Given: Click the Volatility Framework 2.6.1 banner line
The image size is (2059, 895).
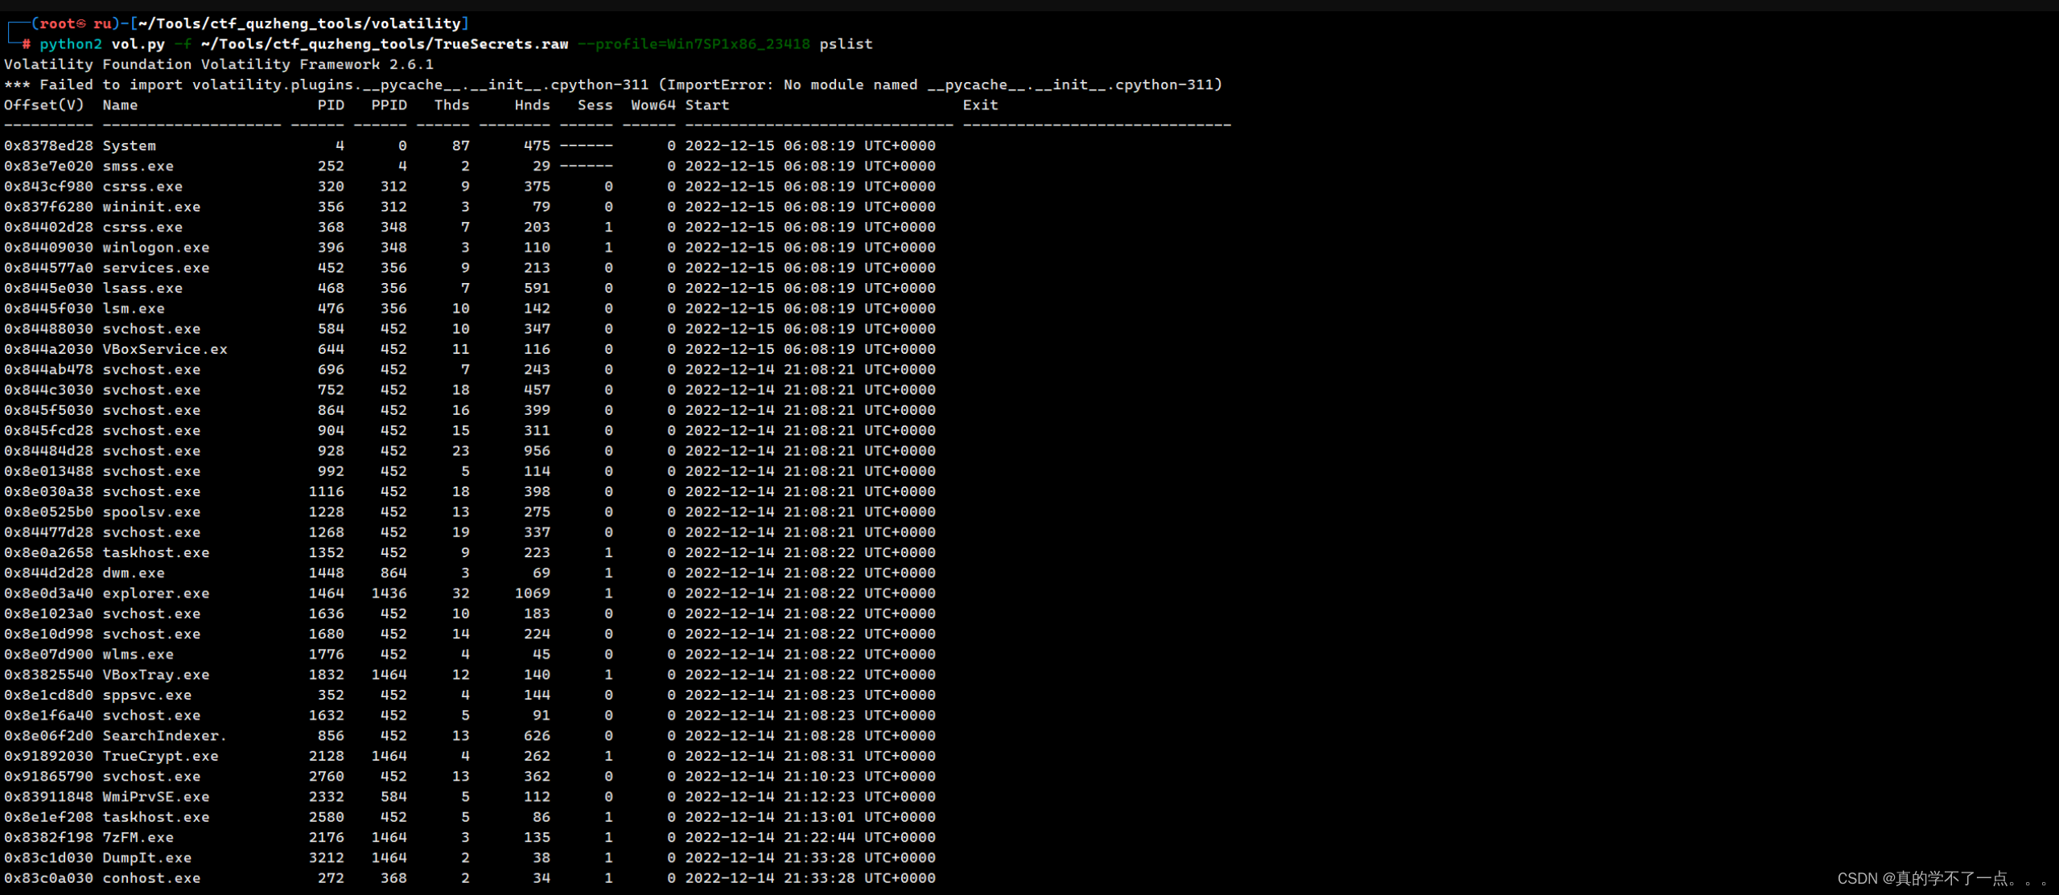Looking at the screenshot, I should point(218,64).
